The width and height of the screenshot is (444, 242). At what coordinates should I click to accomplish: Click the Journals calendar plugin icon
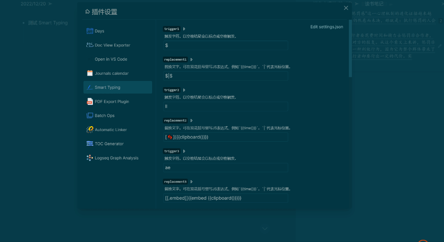[90, 73]
